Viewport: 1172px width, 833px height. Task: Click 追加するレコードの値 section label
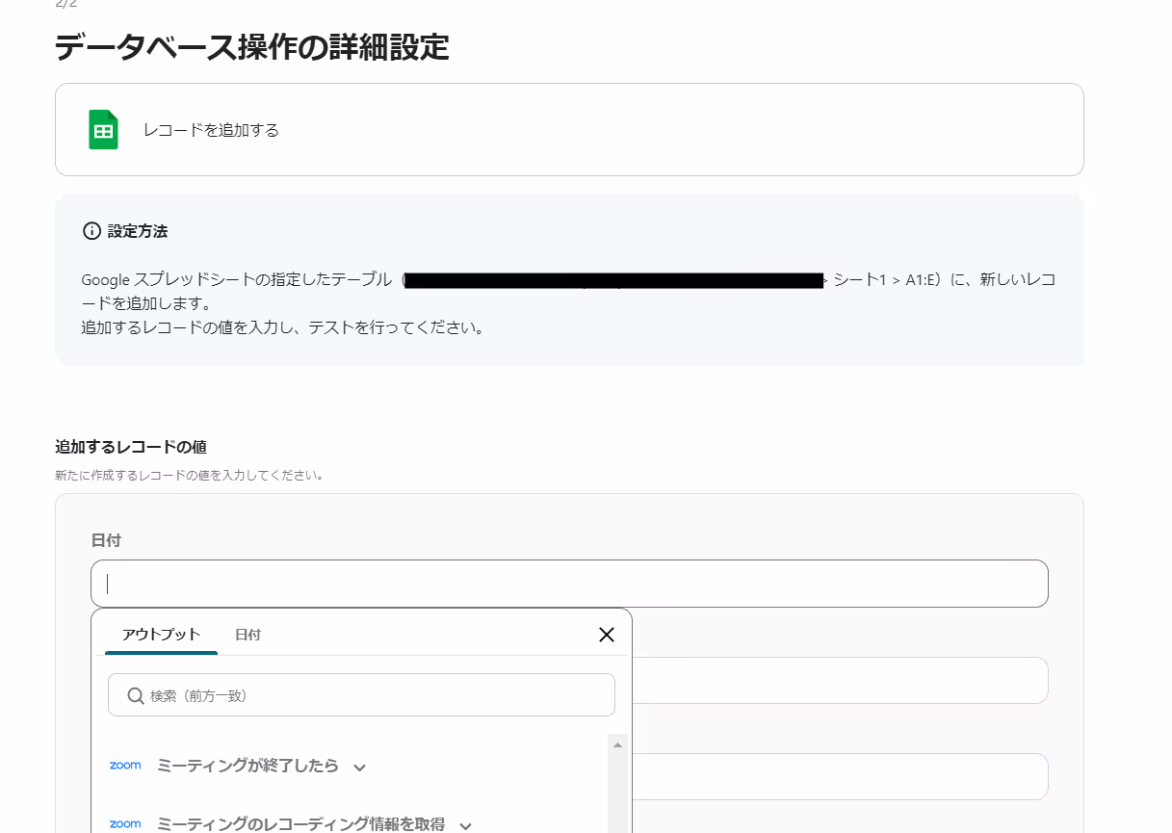pos(131,447)
